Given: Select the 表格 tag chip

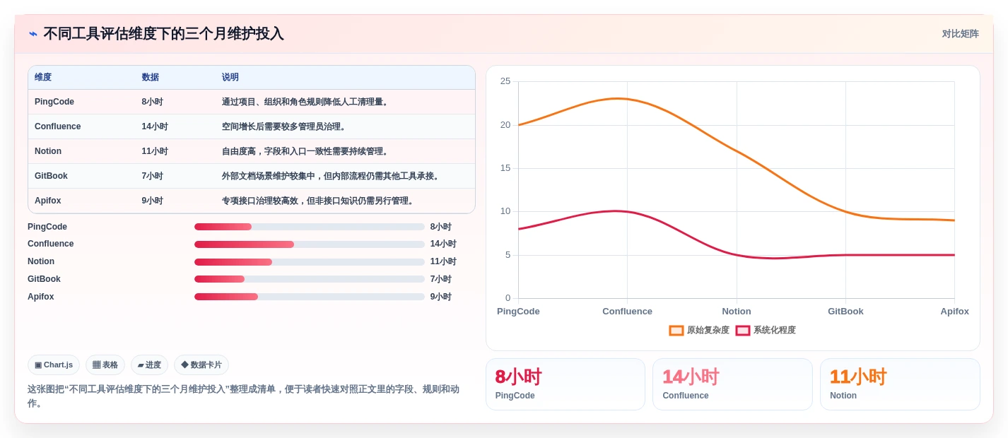Looking at the screenshot, I should pos(105,365).
